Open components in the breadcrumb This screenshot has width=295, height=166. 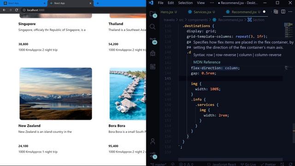[x=198, y=20]
